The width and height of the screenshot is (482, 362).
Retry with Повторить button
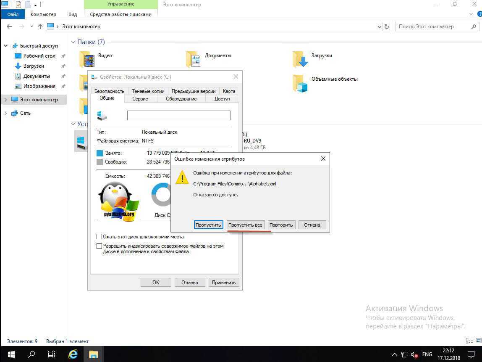click(281, 225)
